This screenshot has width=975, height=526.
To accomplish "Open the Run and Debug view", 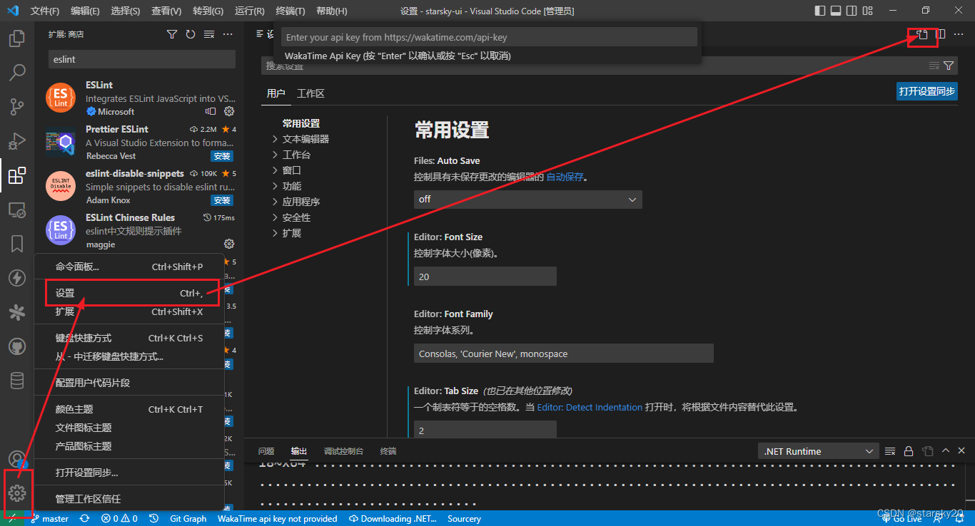I will tap(17, 140).
